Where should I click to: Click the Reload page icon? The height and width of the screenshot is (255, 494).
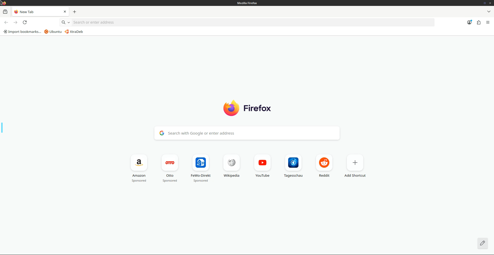tap(25, 22)
